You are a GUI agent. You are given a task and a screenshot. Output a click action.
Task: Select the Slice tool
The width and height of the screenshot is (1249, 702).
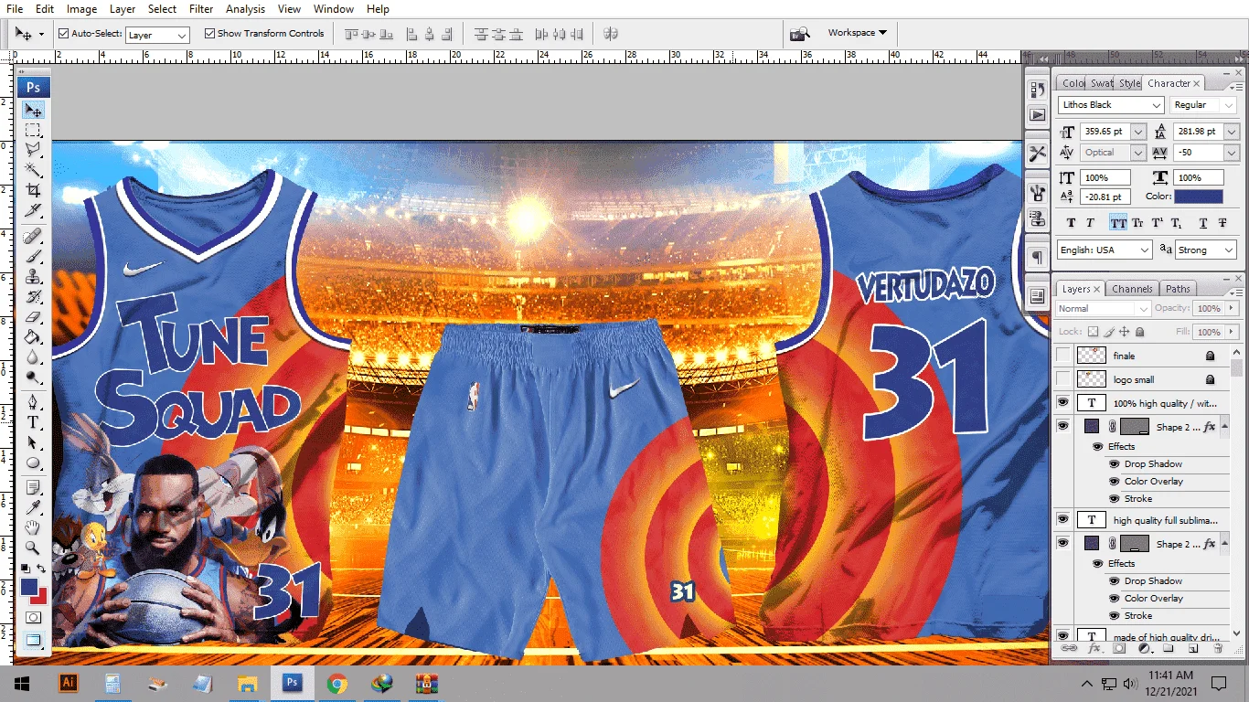33,211
